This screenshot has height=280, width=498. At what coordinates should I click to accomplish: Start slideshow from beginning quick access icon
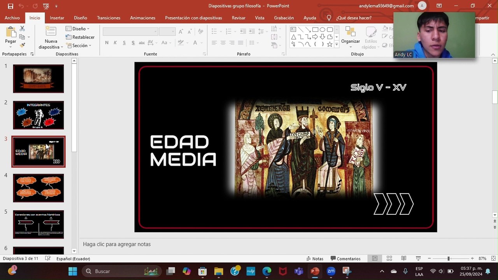[46, 6]
